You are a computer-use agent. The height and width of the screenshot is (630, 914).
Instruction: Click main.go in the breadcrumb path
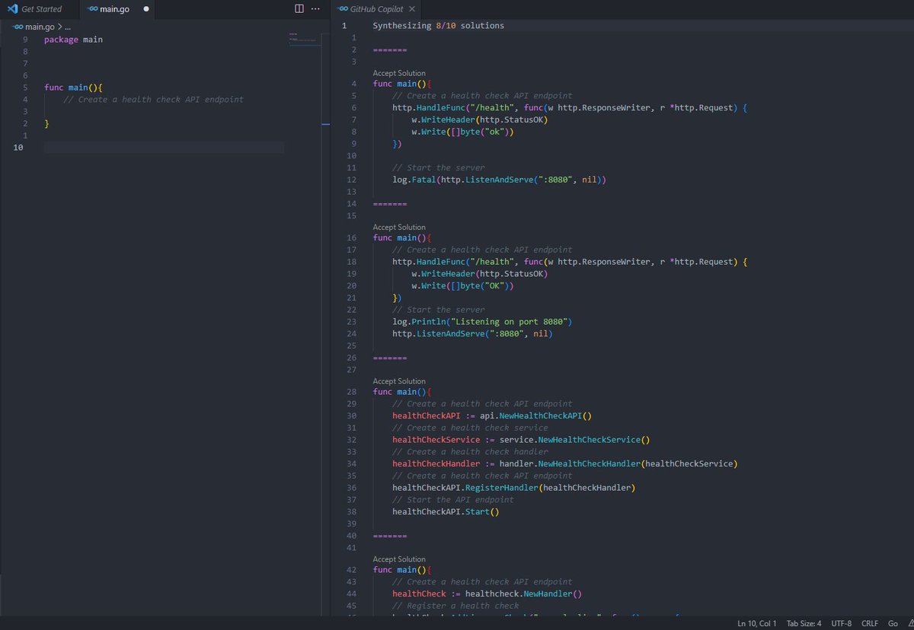38,27
